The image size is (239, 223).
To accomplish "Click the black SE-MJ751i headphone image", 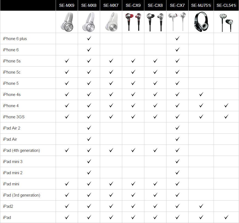I will click(x=201, y=22).
